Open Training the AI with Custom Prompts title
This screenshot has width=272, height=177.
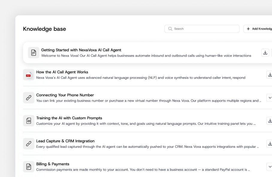point(69,118)
